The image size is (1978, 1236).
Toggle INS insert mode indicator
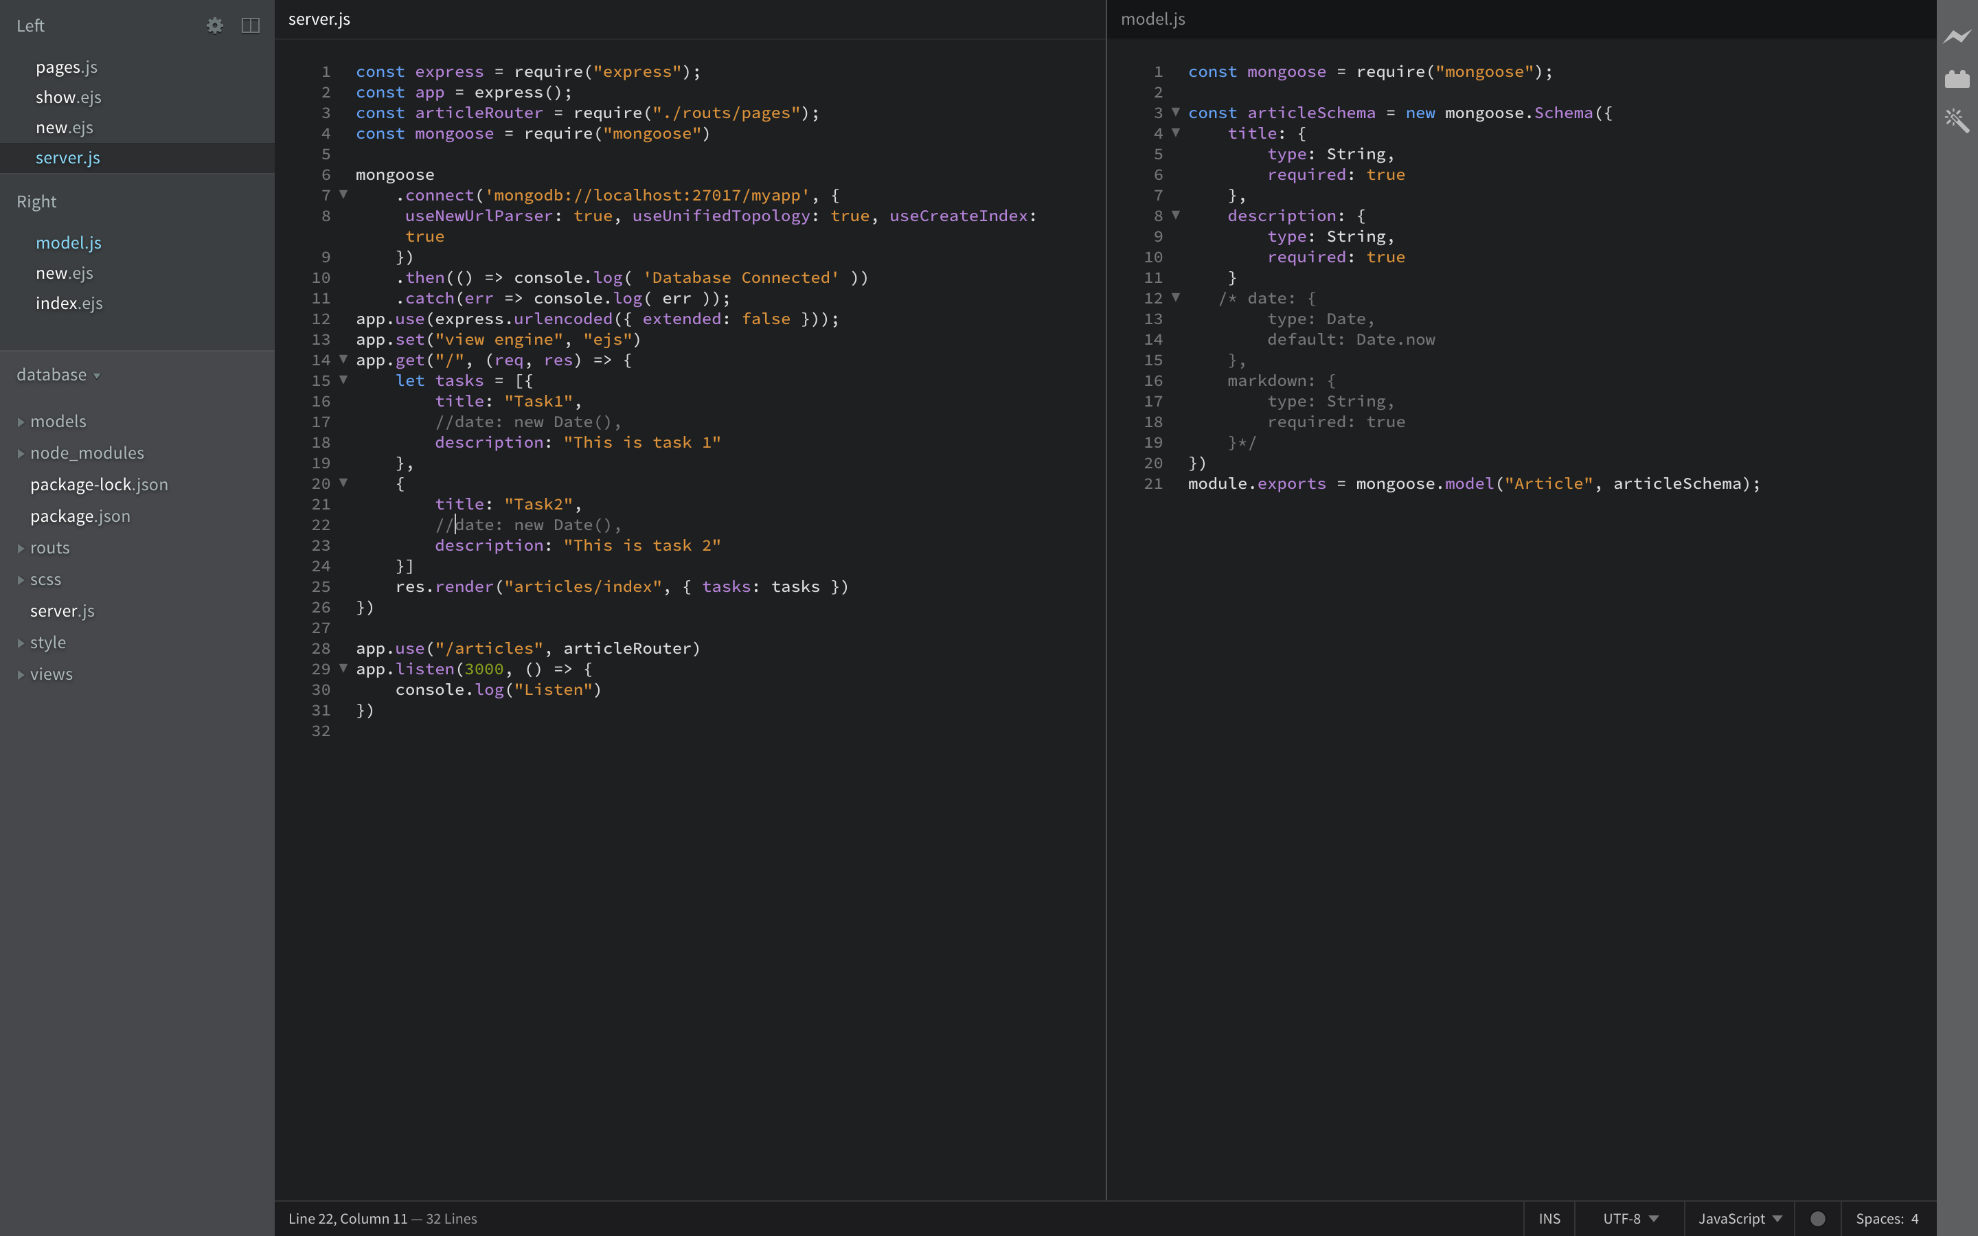pyautogui.click(x=1549, y=1218)
